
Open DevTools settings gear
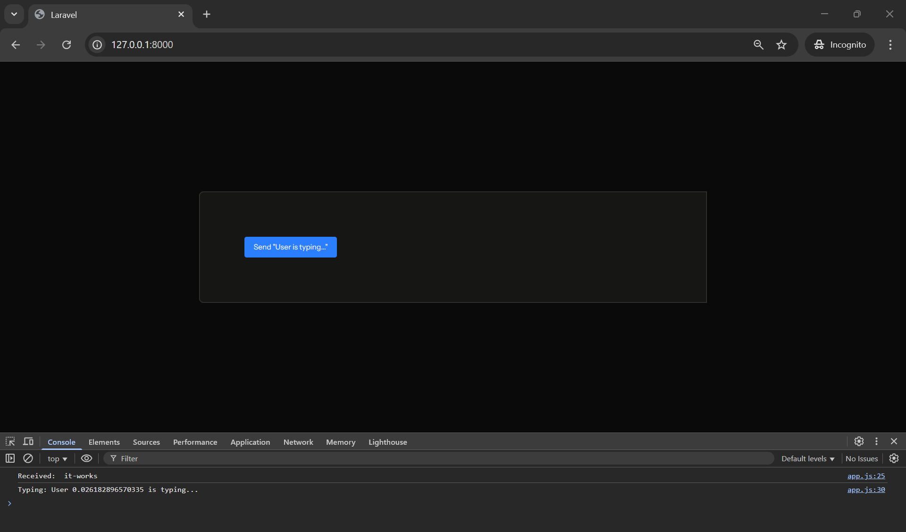tap(859, 441)
